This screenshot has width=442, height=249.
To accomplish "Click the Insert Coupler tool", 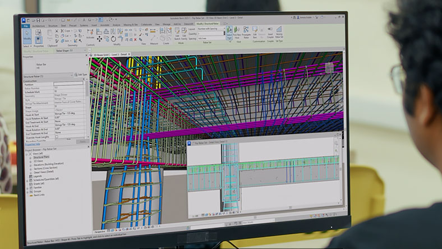I will pyautogui.click(x=270, y=32).
